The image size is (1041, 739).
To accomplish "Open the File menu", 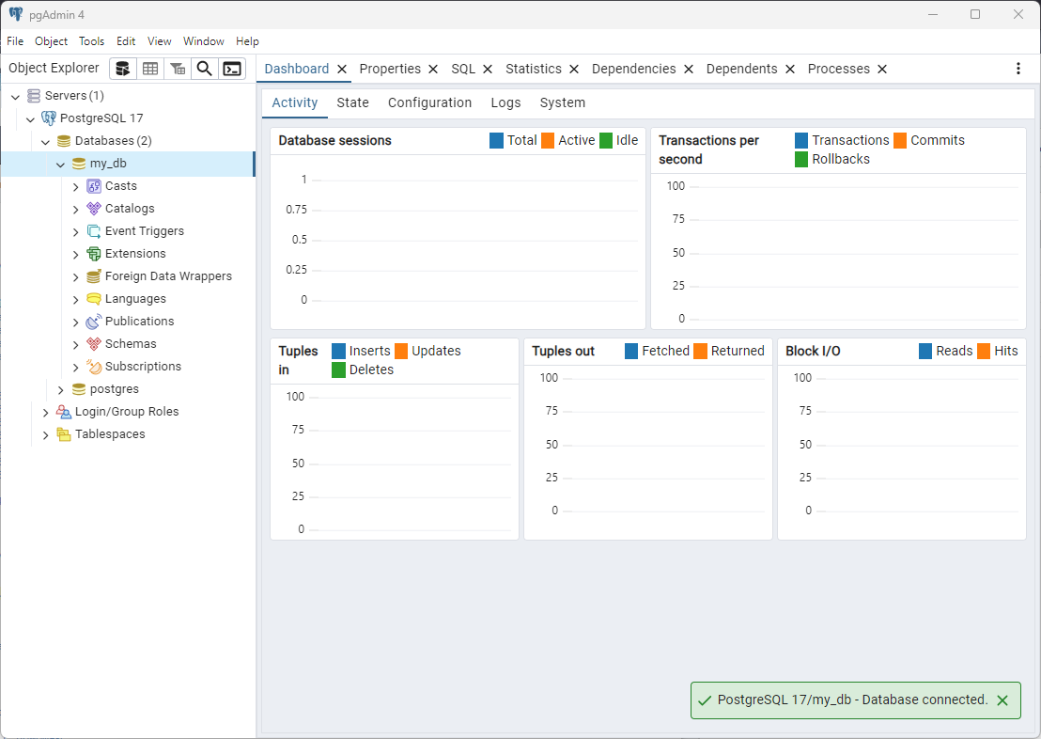I will click(15, 41).
